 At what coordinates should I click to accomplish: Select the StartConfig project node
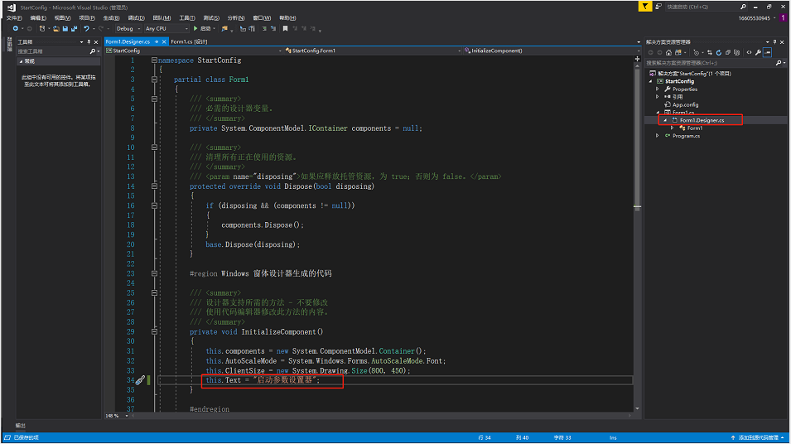[679, 81]
